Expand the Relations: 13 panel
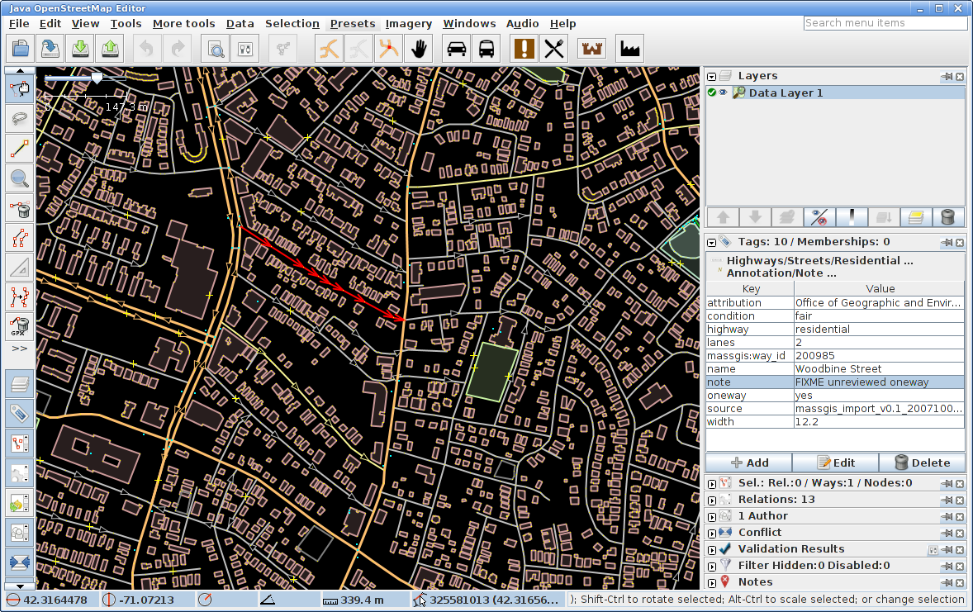The height and width of the screenshot is (612, 973). pos(712,500)
